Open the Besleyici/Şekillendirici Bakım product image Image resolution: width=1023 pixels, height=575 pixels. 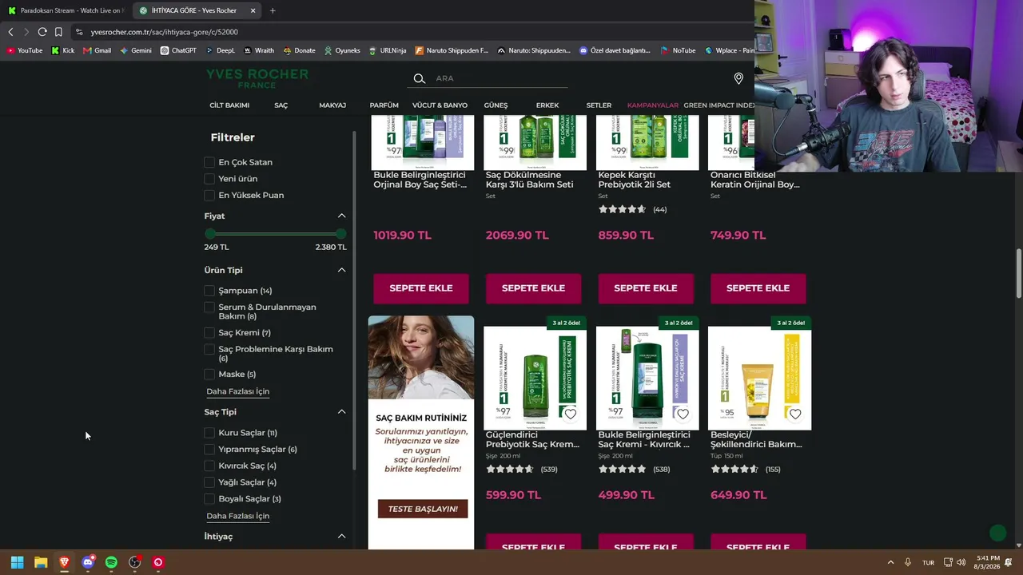coord(759,379)
